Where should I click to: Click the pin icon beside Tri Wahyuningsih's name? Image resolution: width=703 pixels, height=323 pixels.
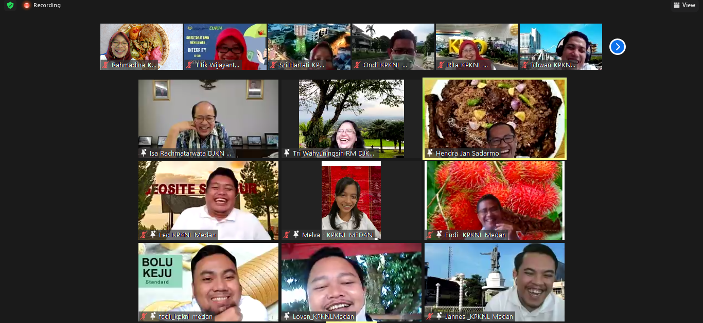pyautogui.click(x=287, y=153)
